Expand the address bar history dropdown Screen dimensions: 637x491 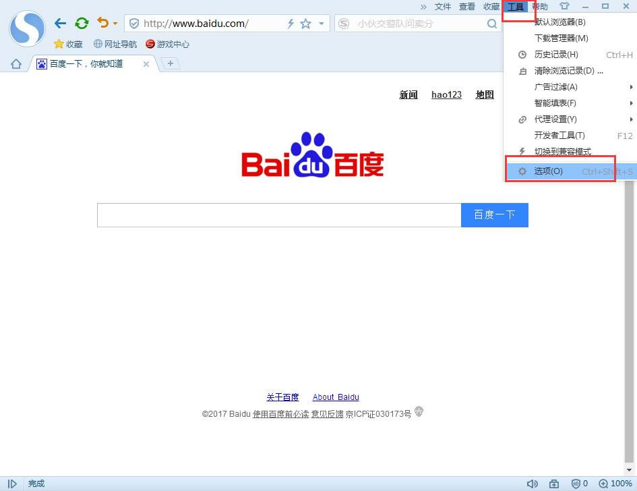click(x=322, y=24)
